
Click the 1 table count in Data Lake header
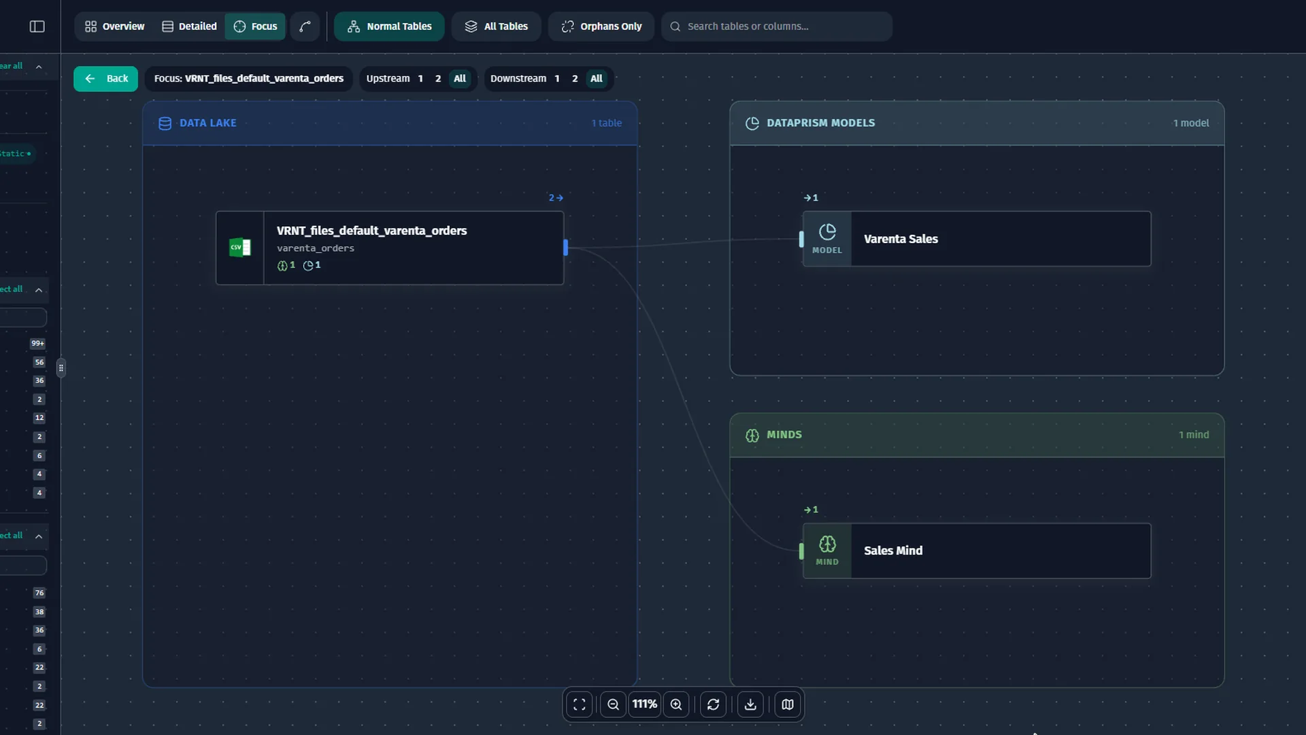607,123
